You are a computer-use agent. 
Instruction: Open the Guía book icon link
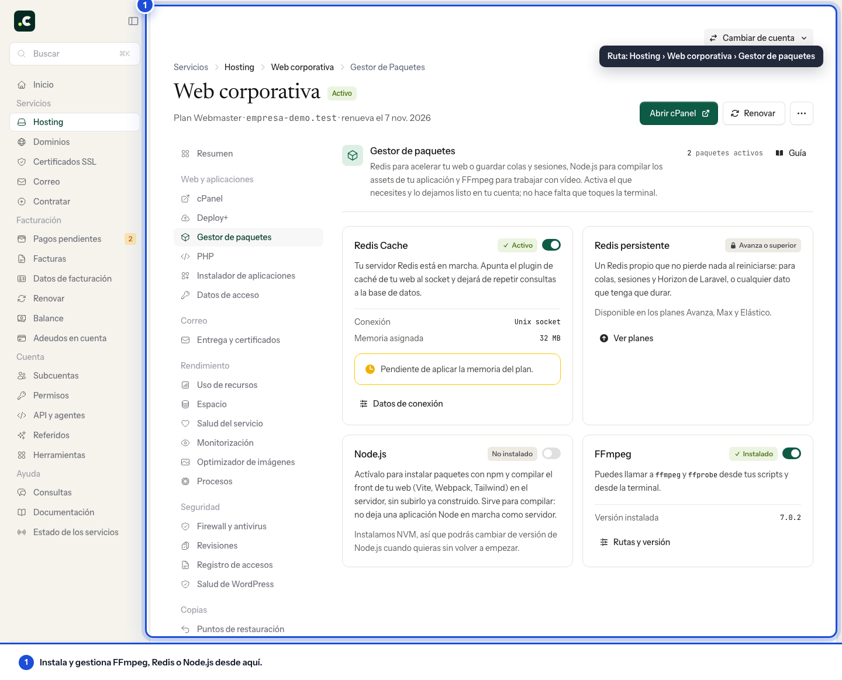pyautogui.click(x=779, y=153)
